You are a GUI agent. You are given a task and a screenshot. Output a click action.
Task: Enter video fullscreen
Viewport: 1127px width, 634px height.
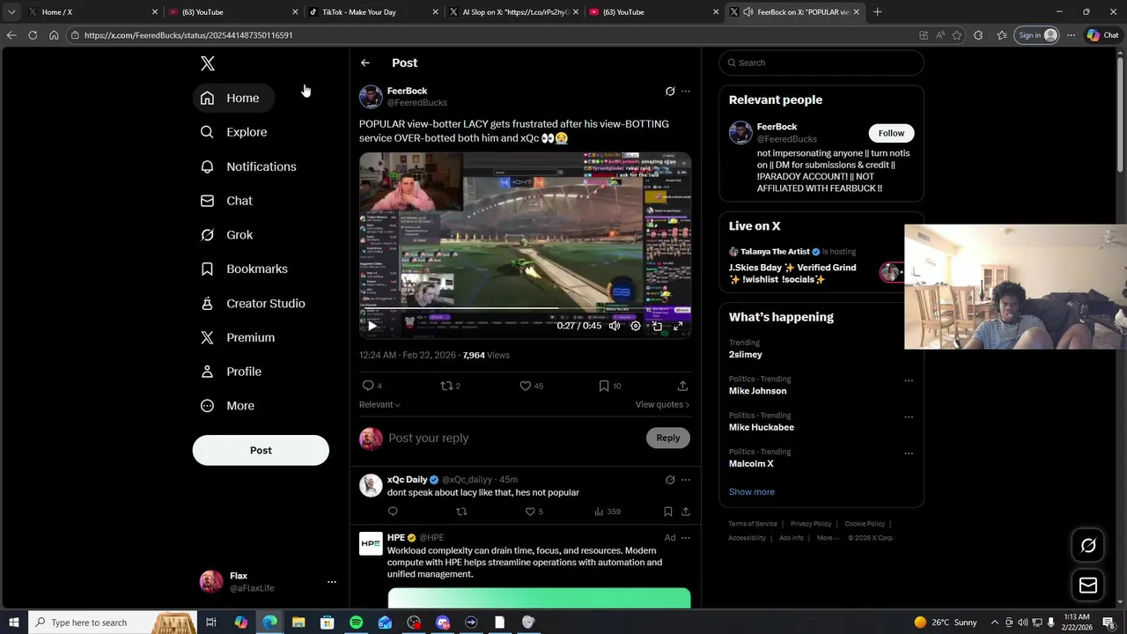678,326
